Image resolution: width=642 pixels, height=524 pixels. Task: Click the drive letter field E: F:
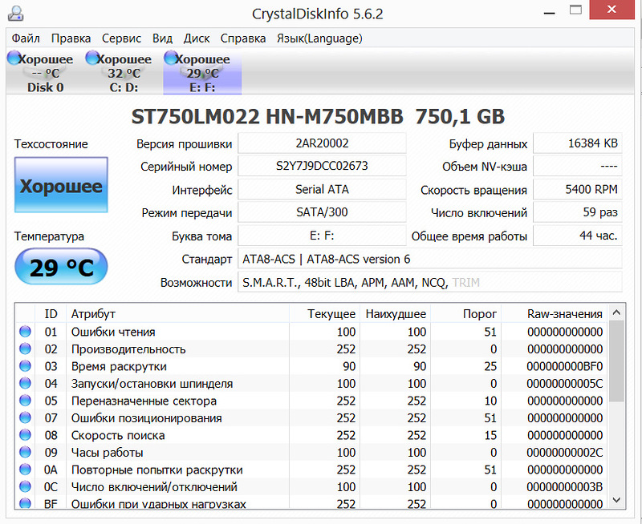click(323, 236)
